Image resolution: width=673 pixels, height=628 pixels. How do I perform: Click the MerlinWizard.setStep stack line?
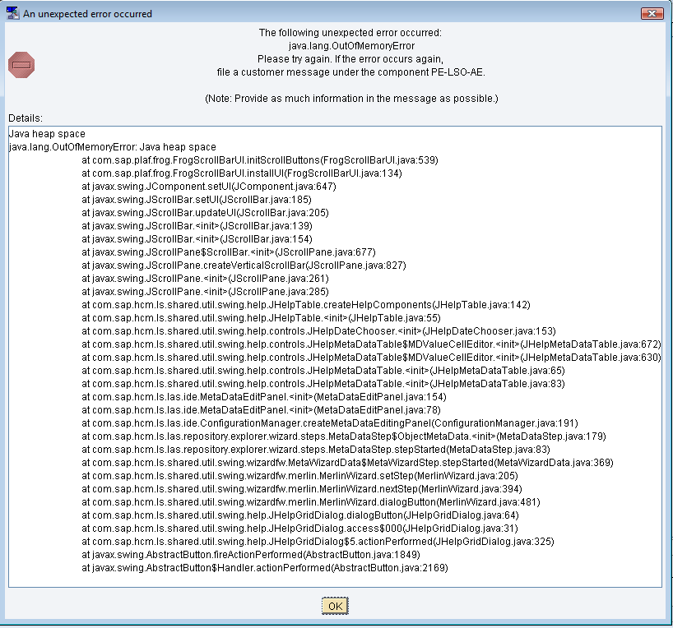click(299, 476)
